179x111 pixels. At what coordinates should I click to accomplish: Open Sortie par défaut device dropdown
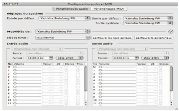click(148, 19)
